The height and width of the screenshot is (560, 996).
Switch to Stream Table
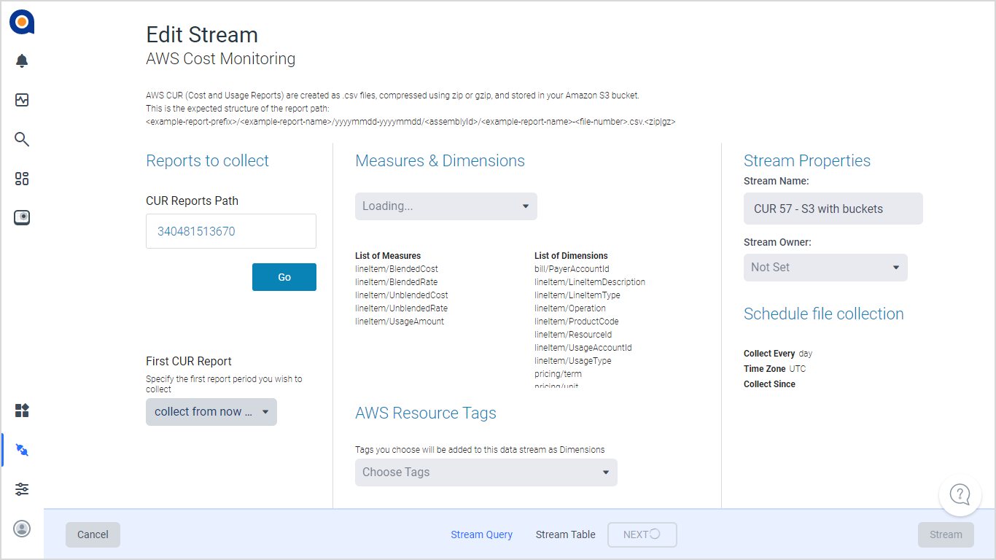pyautogui.click(x=565, y=534)
